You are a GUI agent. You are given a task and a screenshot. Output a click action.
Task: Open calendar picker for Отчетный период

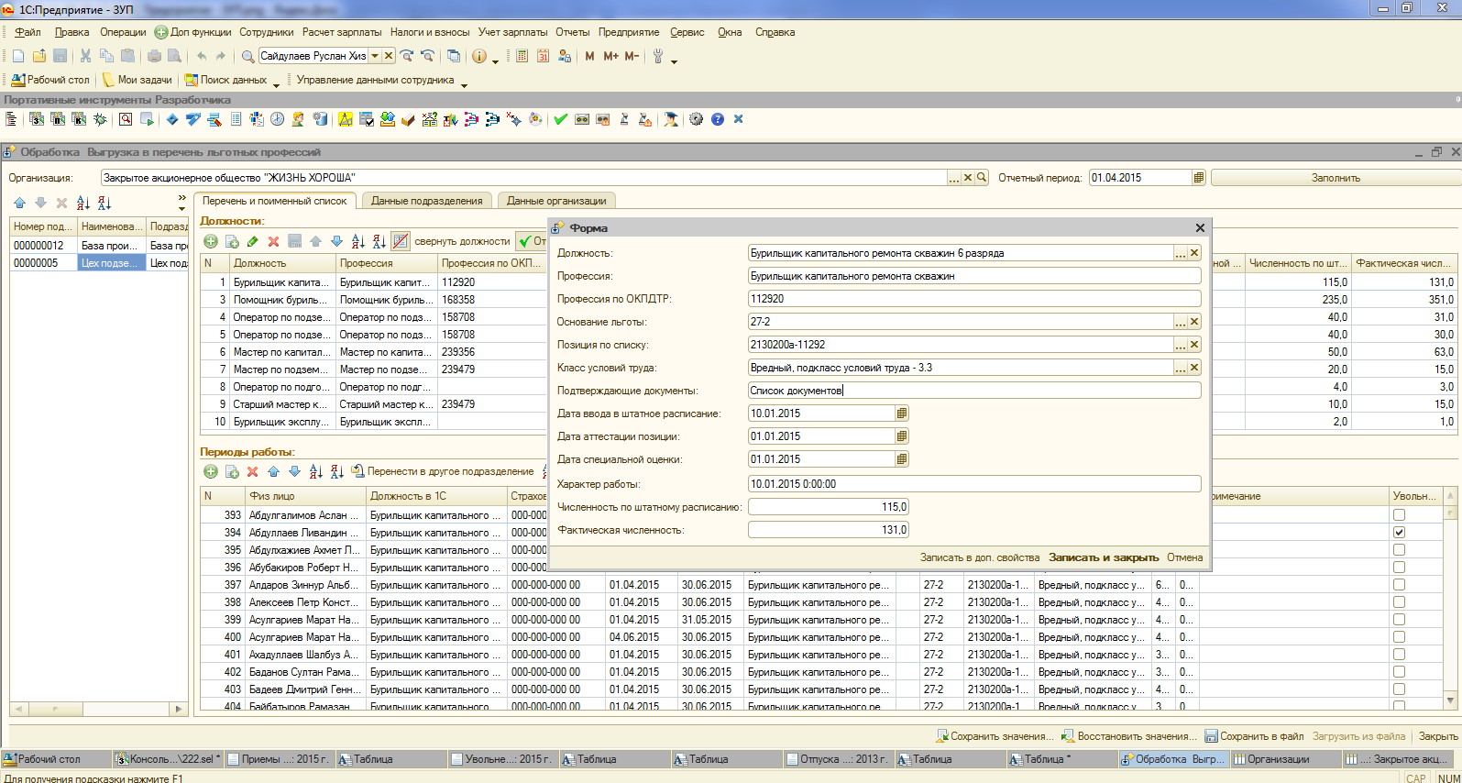click(1199, 178)
